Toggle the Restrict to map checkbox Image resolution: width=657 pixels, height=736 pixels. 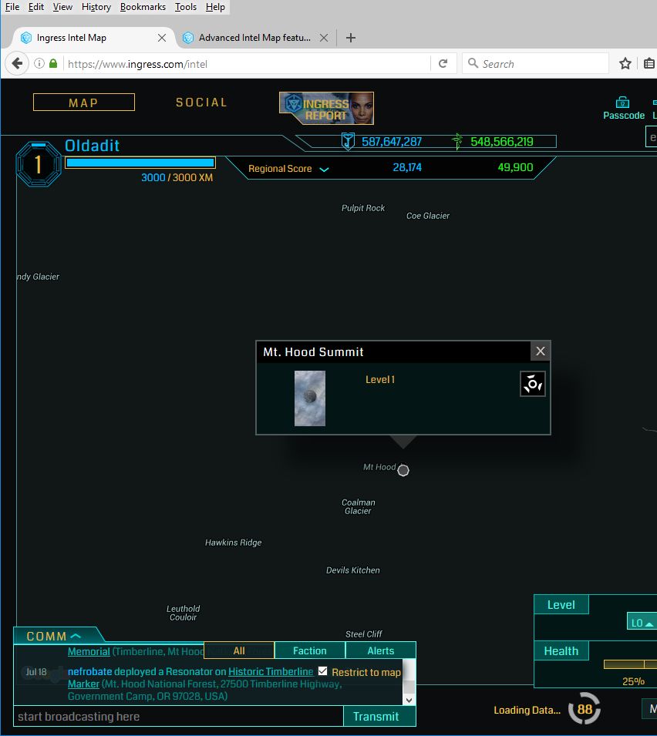coord(323,671)
